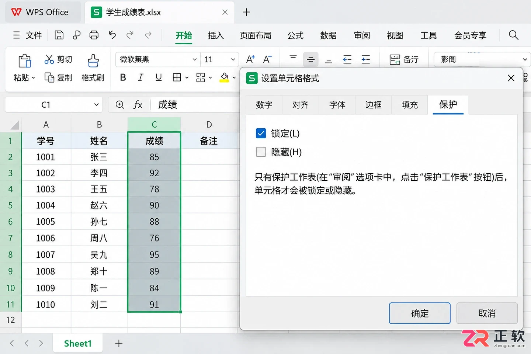
Task: Expand the fill color dropdown arrow
Action: (x=234, y=77)
